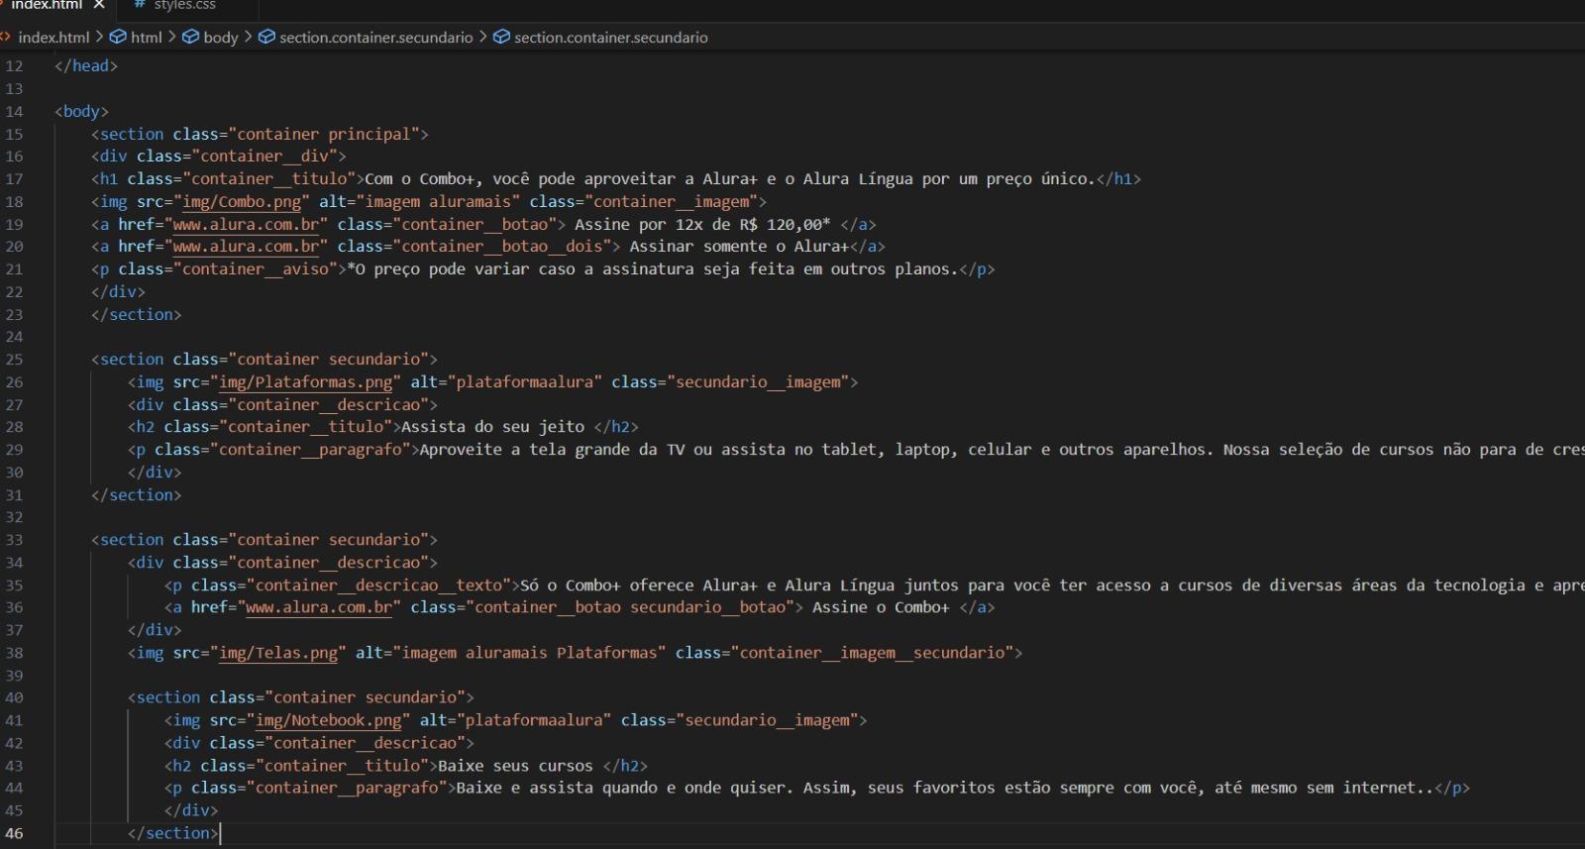The height and width of the screenshot is (849, 1585).
Task: Click the opening <body> tag
Action: point(82,112)
